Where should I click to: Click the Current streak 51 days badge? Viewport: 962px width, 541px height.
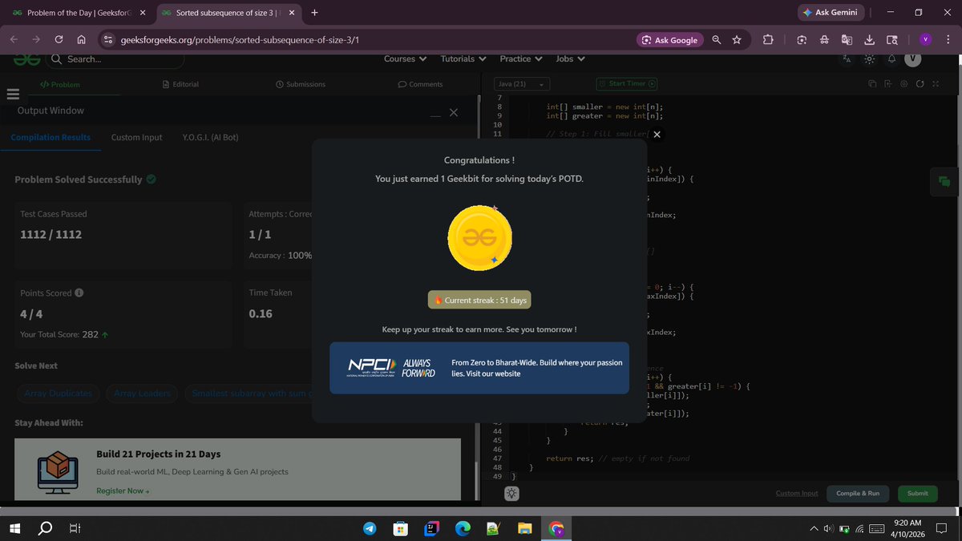(479, 300)
